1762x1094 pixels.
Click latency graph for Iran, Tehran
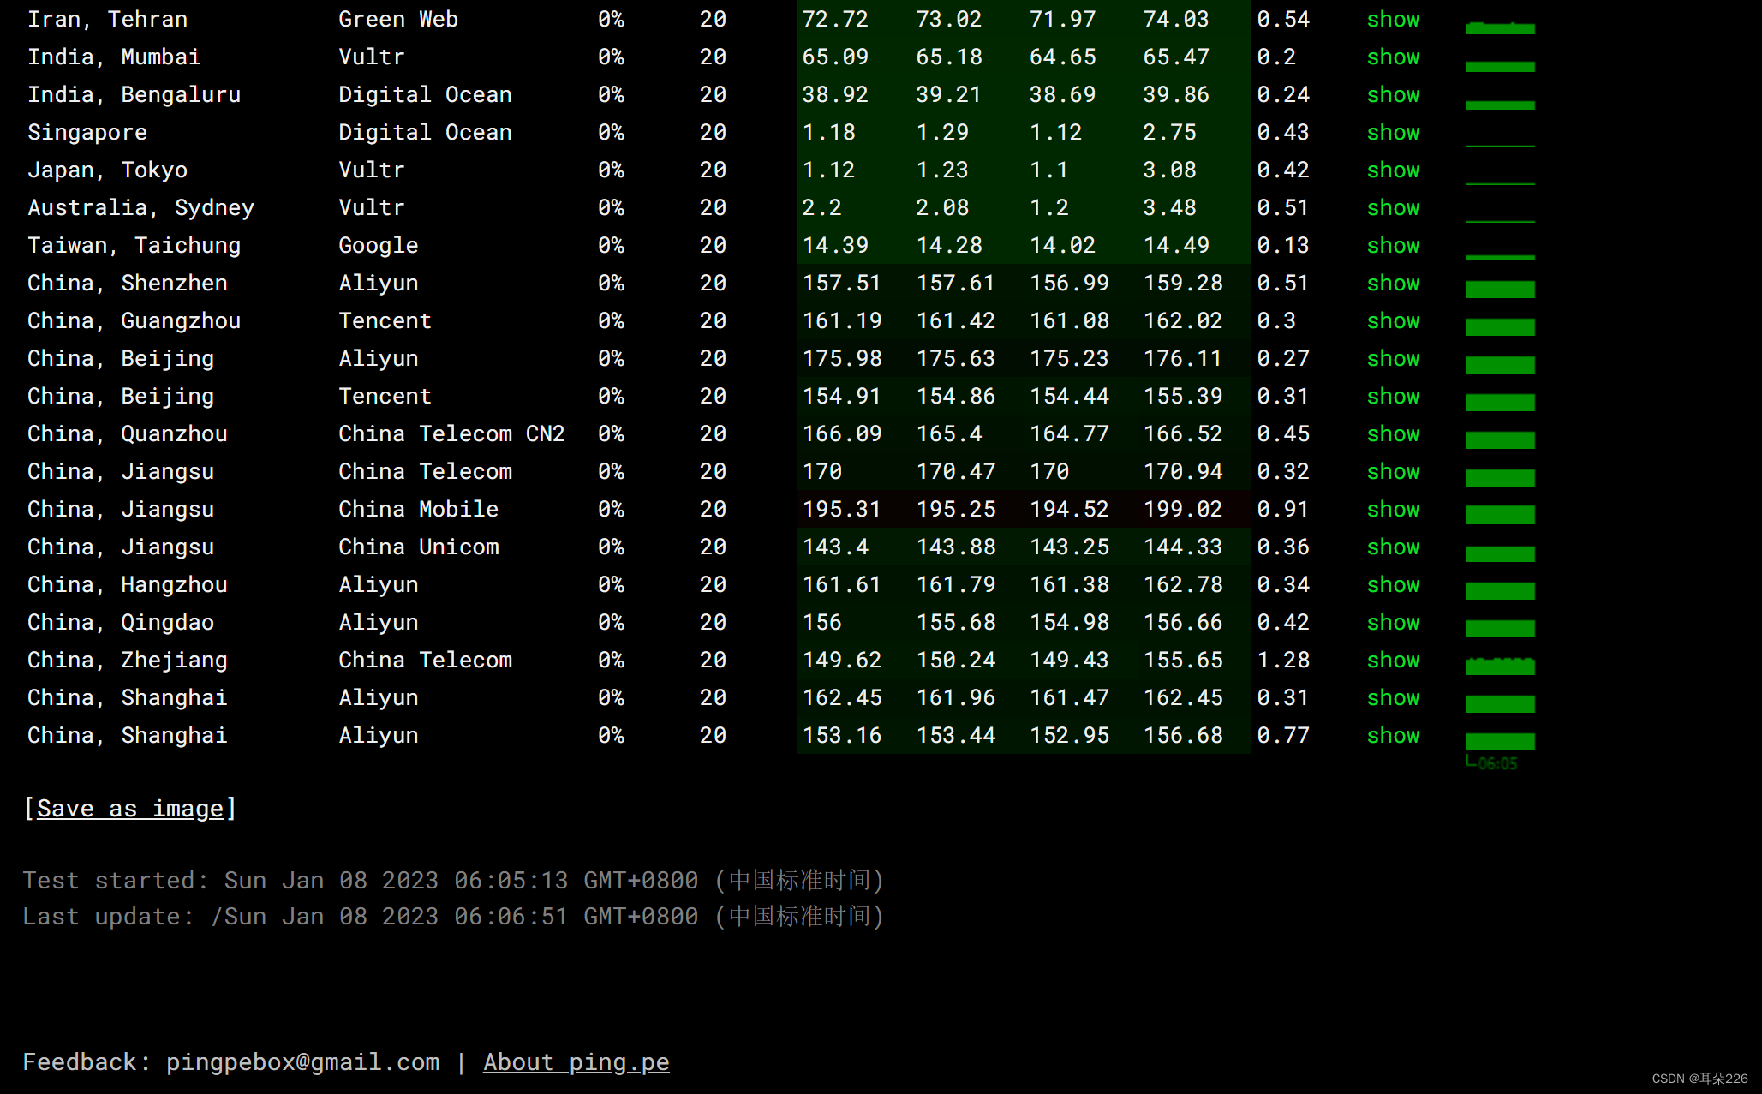(1500, 28)
